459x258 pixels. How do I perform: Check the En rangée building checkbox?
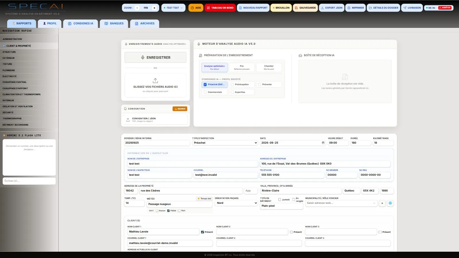pyautogui.click(x=293, y=200)
